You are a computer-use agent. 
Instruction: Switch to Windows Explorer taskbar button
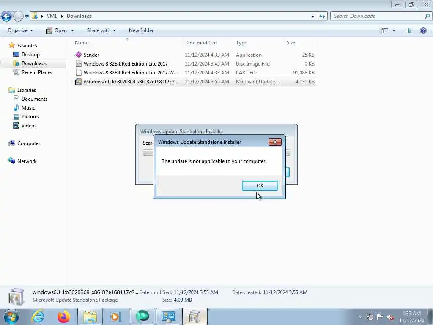(x=90, y=317)
